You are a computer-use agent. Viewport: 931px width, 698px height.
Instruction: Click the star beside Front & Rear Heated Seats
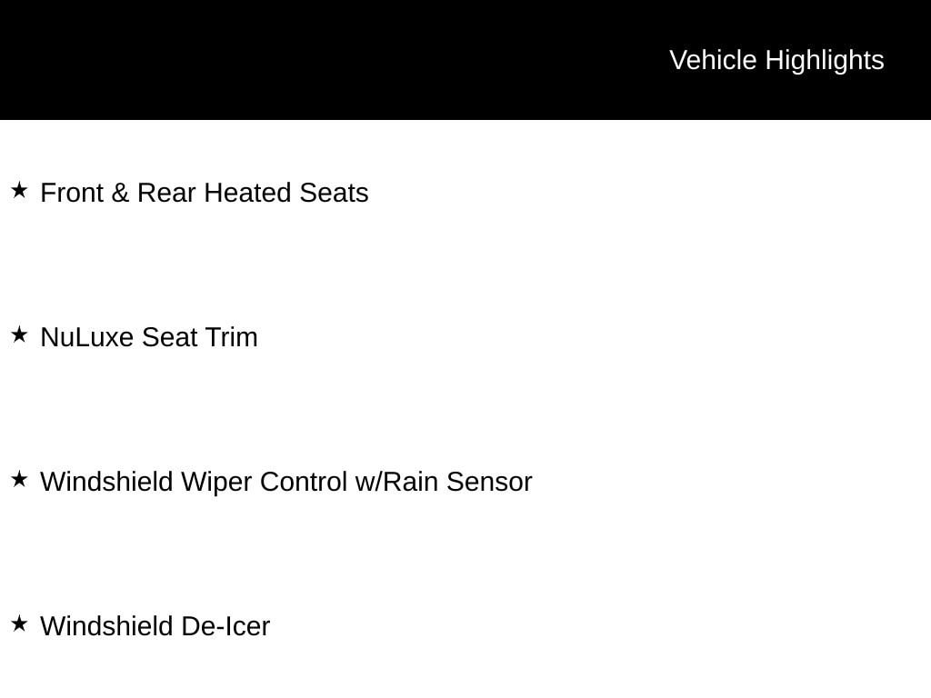pyautogui.click(x=19, y=191)
